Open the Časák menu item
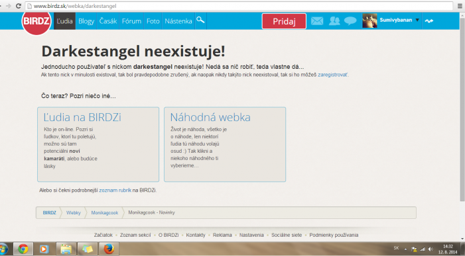Screen dimensions: 465x256 108,21
